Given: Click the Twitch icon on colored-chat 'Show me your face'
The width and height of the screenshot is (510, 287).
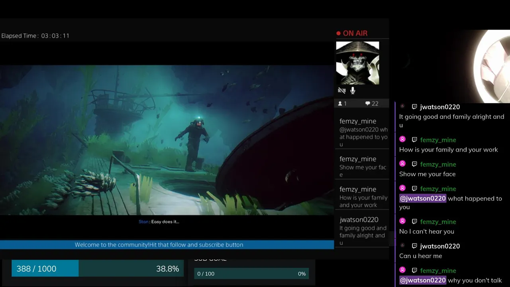Looking at the screenshot, I should tap(414, 164).
